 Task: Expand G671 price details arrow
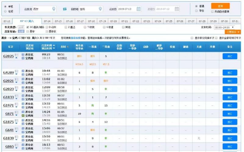coord(16,115)
